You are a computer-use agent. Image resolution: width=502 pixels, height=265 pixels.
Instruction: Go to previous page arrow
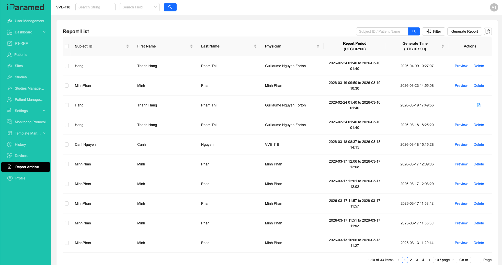click(x=398, y=260)
